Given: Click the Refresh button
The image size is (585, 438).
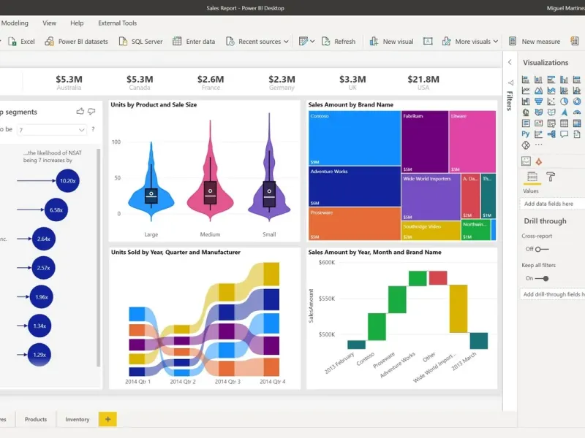Looking at the screenshot, I should click(x=339, y=42).
